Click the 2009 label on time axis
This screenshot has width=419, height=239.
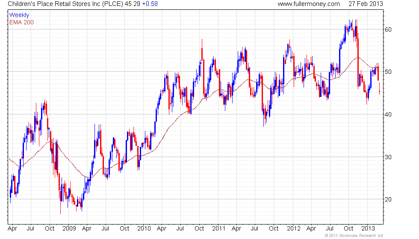click(x=69, y=229)
